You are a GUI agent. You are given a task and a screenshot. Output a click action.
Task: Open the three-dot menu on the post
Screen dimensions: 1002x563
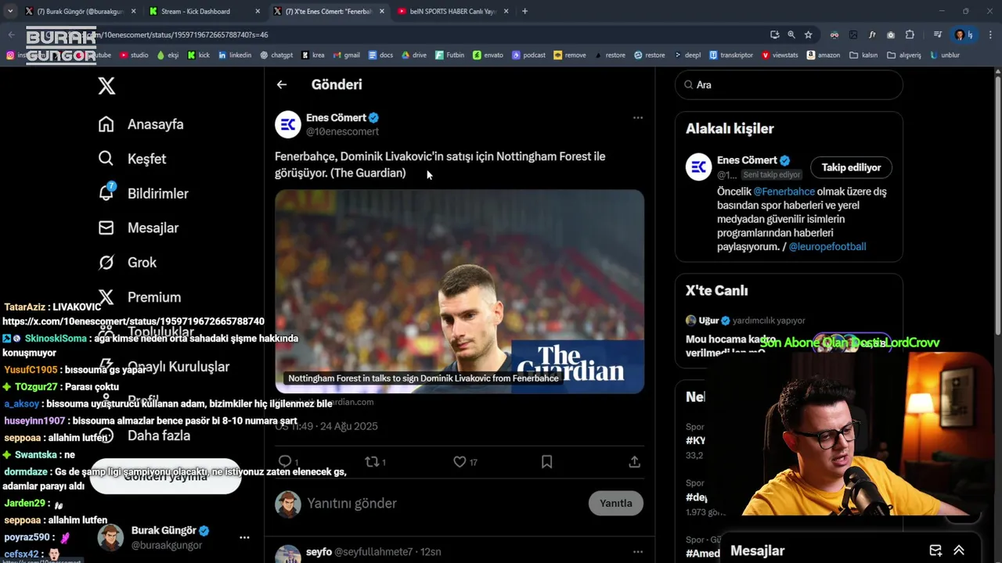(638, 117)
